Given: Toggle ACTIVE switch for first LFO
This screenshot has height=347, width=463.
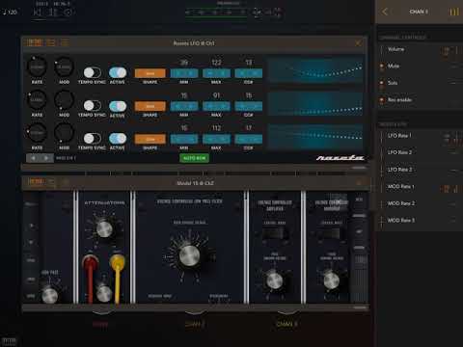Looking at the screenshot, I should (118, 72).
